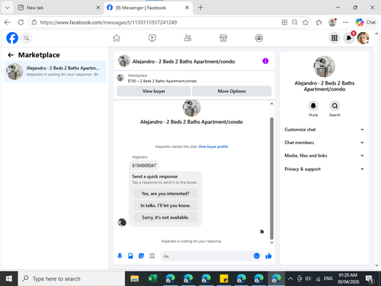Open the View buyer profile link
381x286 pixels.
click(213, 146)
